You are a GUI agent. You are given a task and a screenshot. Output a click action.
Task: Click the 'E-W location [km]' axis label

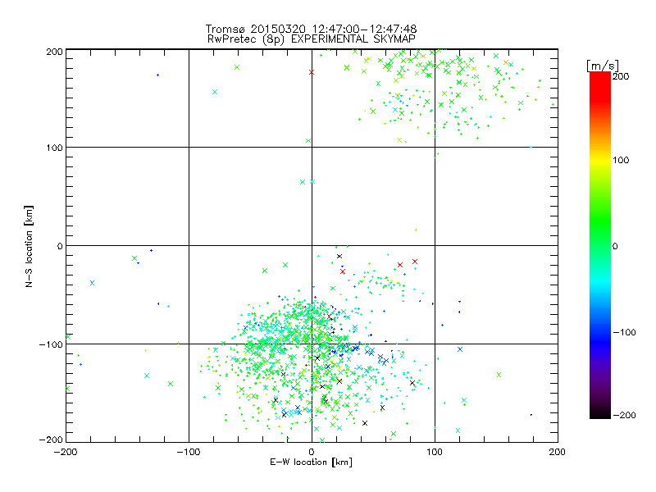click(x=311, y=462)
